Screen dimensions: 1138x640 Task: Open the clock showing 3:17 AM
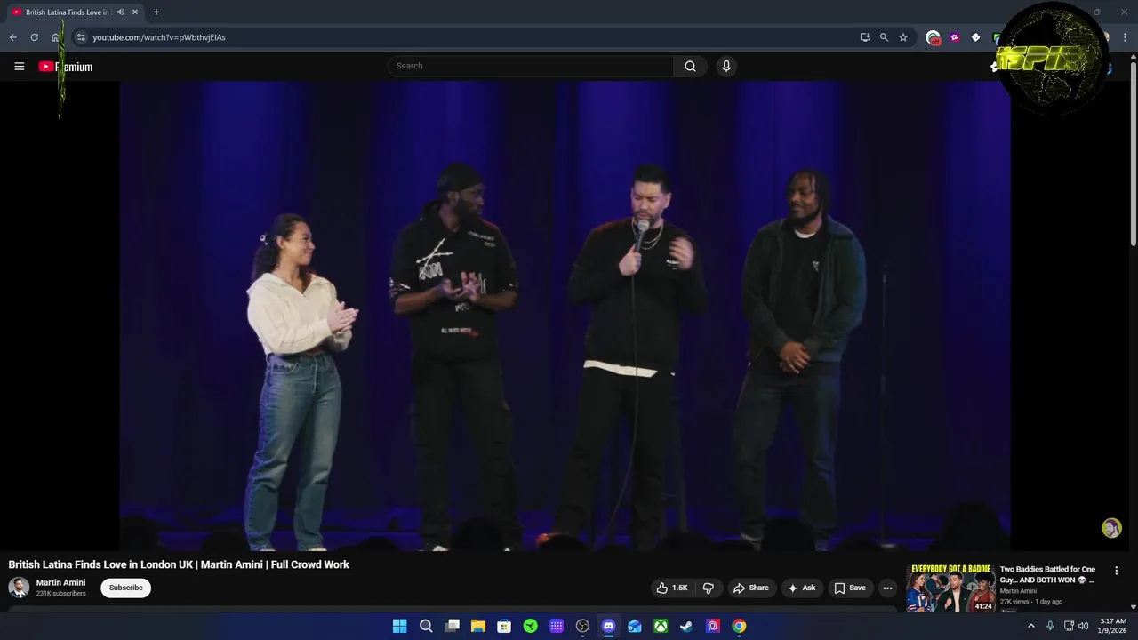coord(1113,626)
